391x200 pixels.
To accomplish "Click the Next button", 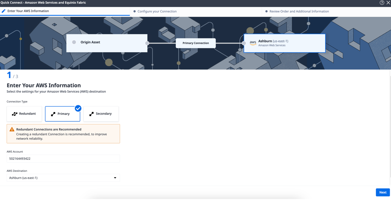I will click(383, 192).
